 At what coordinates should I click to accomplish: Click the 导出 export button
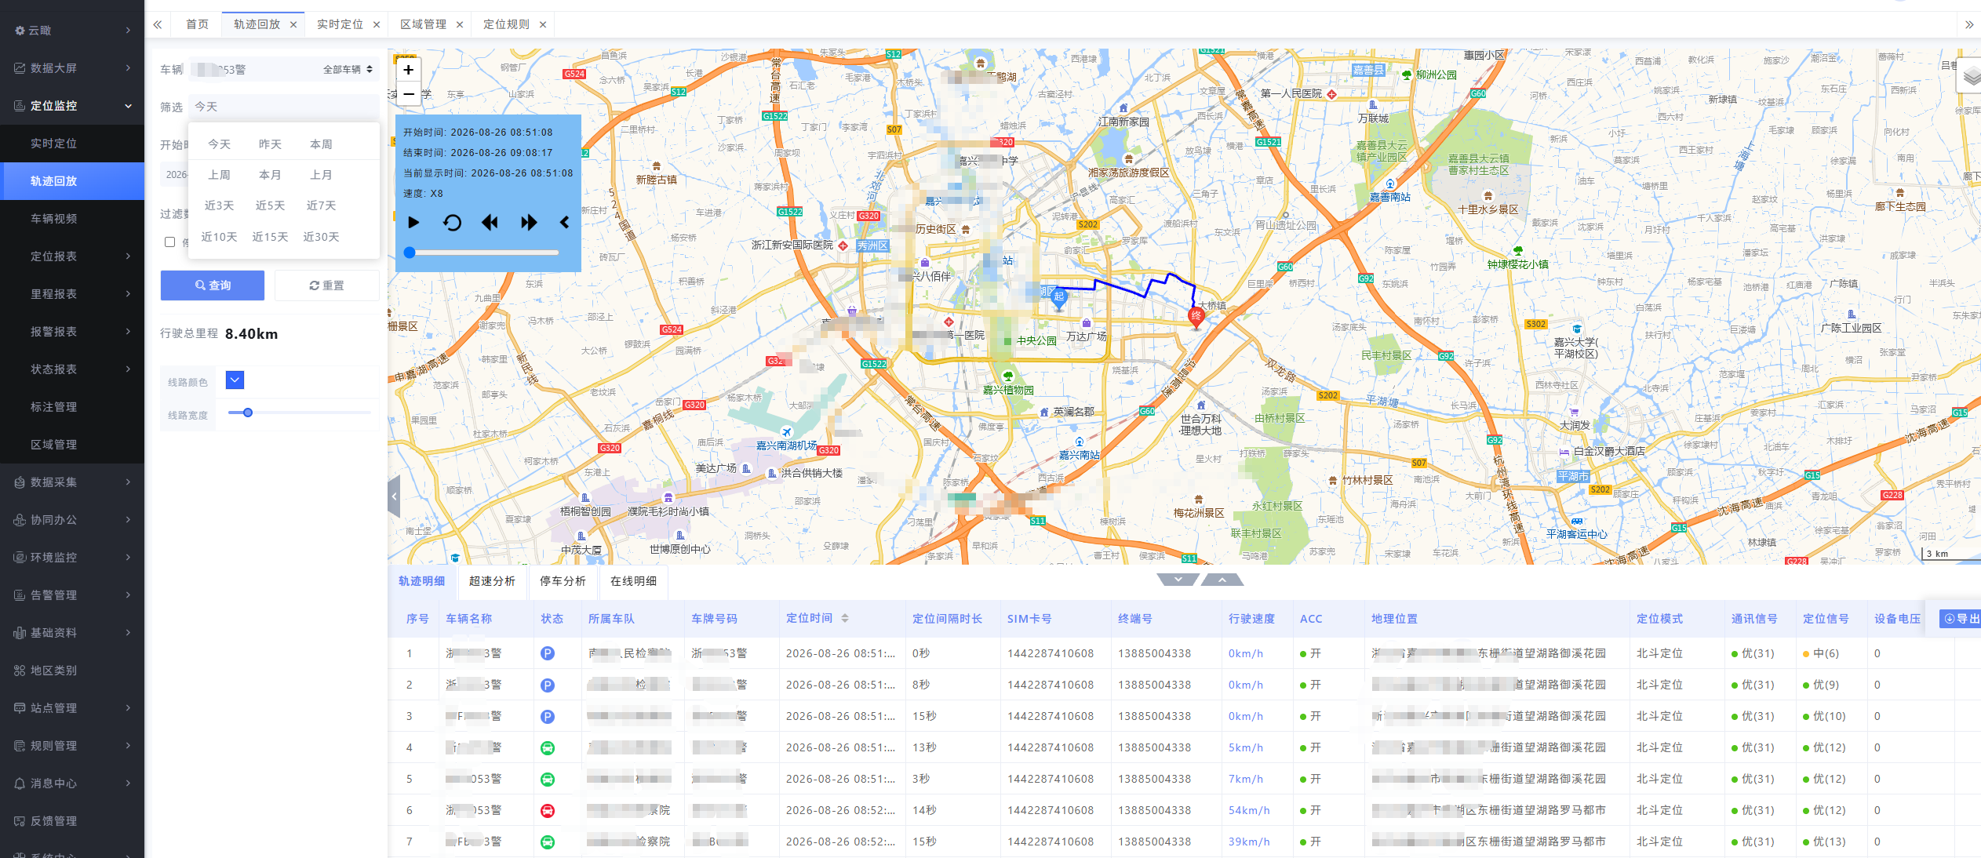pyautogui.click(x=1960, y=619)
